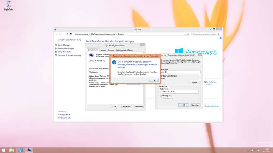Open File Explorer from the taskbar
The height and width of the screenshot is (153, 273).
[12, 150]
